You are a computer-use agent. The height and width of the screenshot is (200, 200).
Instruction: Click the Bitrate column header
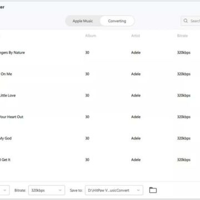coord(182,36)
